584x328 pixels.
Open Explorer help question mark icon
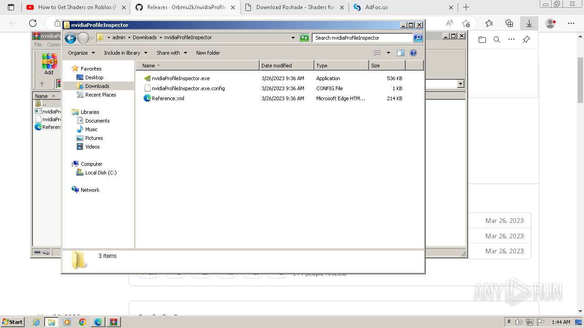(413, 53)
